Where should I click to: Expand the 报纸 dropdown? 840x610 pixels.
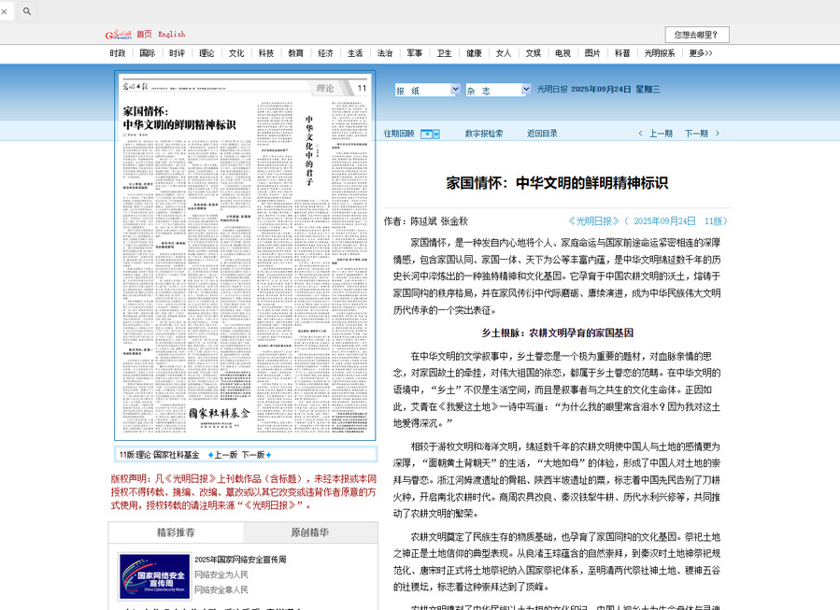[x=427, y=90]
